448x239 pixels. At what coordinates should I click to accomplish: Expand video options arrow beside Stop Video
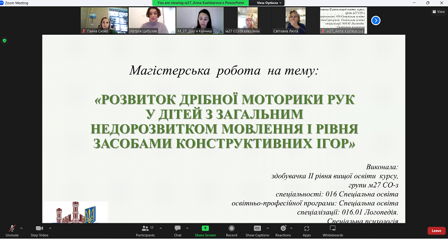(50, 228)
